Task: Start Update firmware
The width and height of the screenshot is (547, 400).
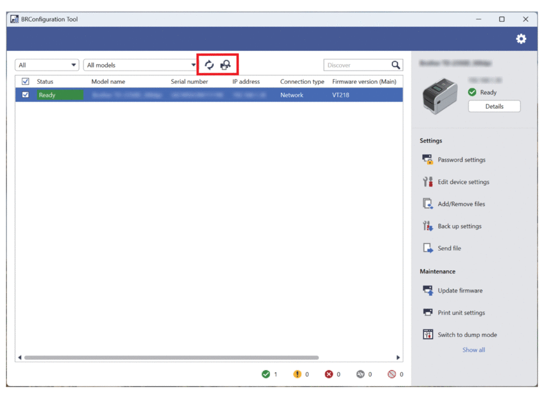Action: pos(459,291)
